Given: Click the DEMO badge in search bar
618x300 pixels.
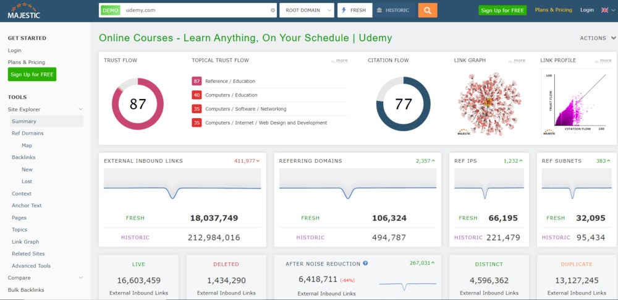Looking at the screenshot, I should click(111, 11).
